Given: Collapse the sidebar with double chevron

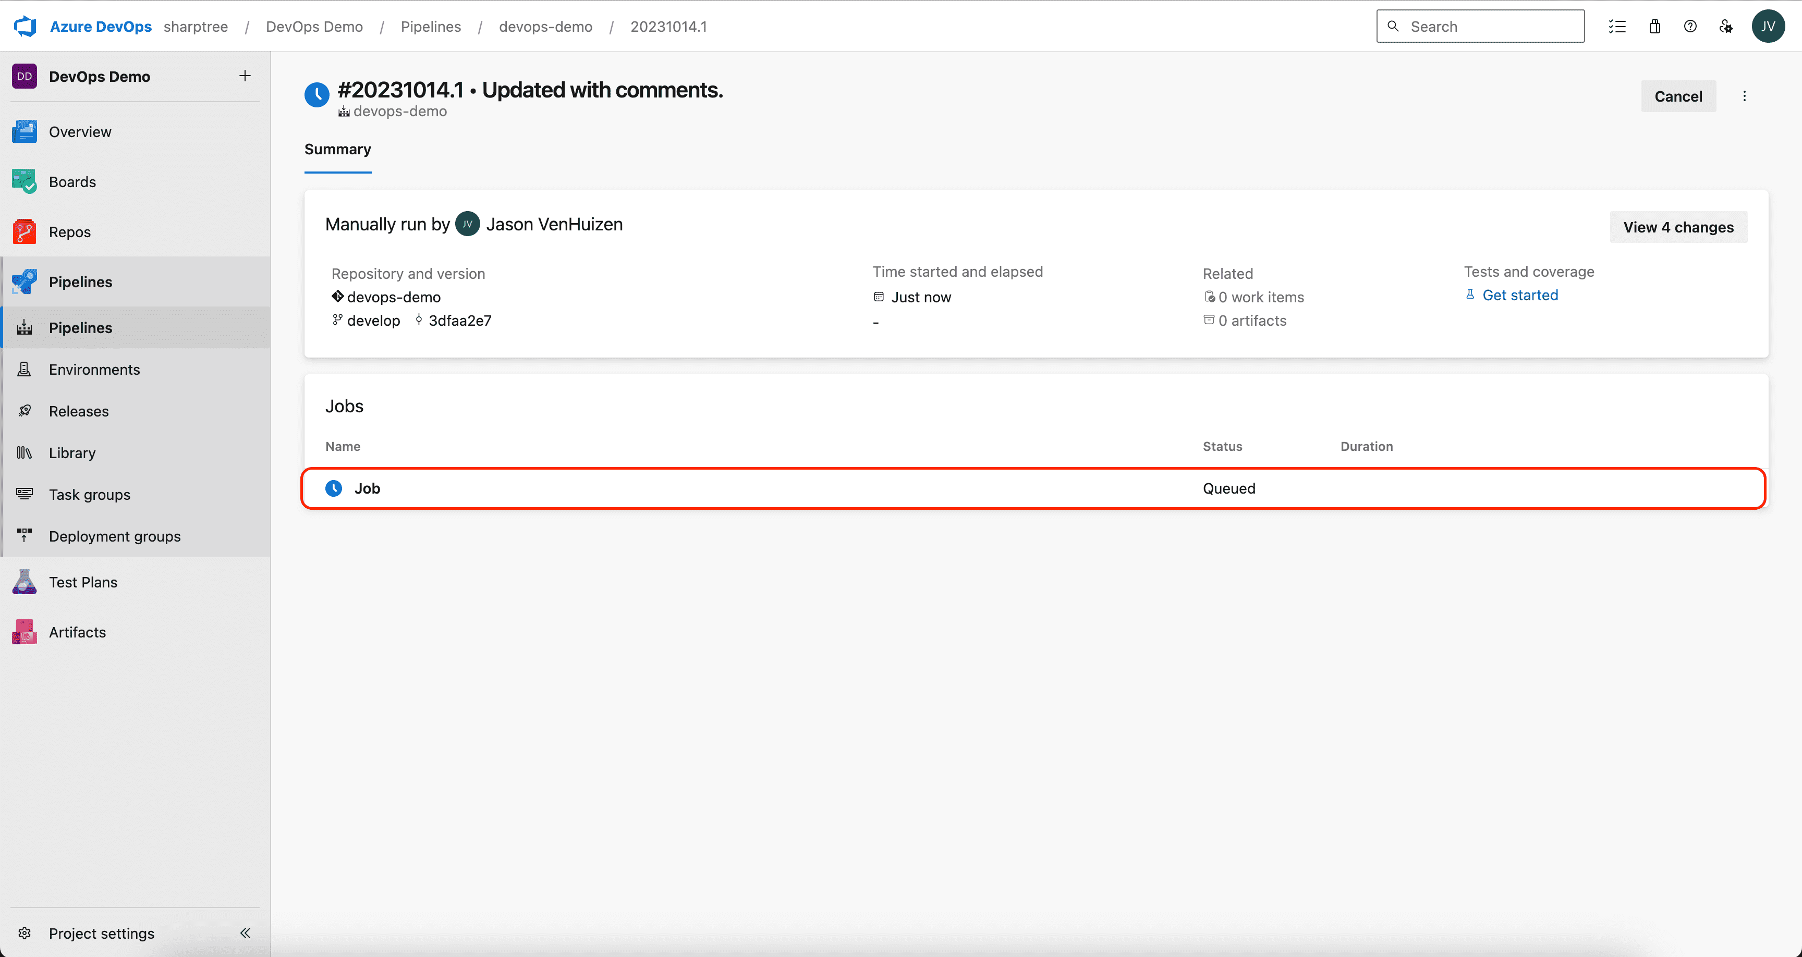Looking at the screenshot, I should point(246,933).
